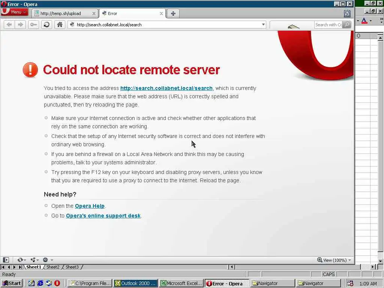Select the Sheet1 tab in Excel
Screen dimensions: 384x288
34,267
